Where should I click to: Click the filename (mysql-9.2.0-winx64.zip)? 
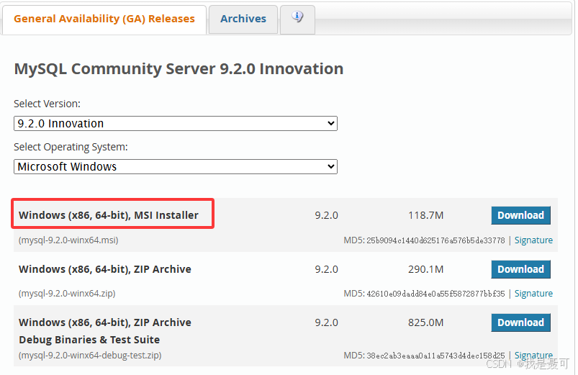[x=67, y=294]
